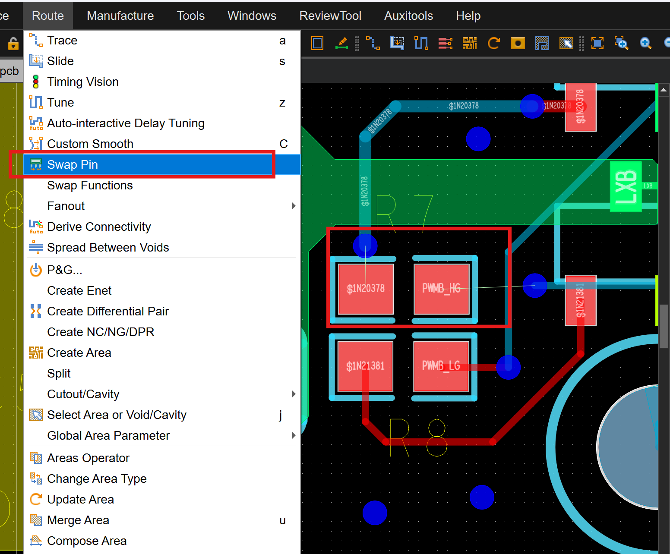Click the Select Area arrow toolbar icon
670x554 pixels.
pos(566,43)
